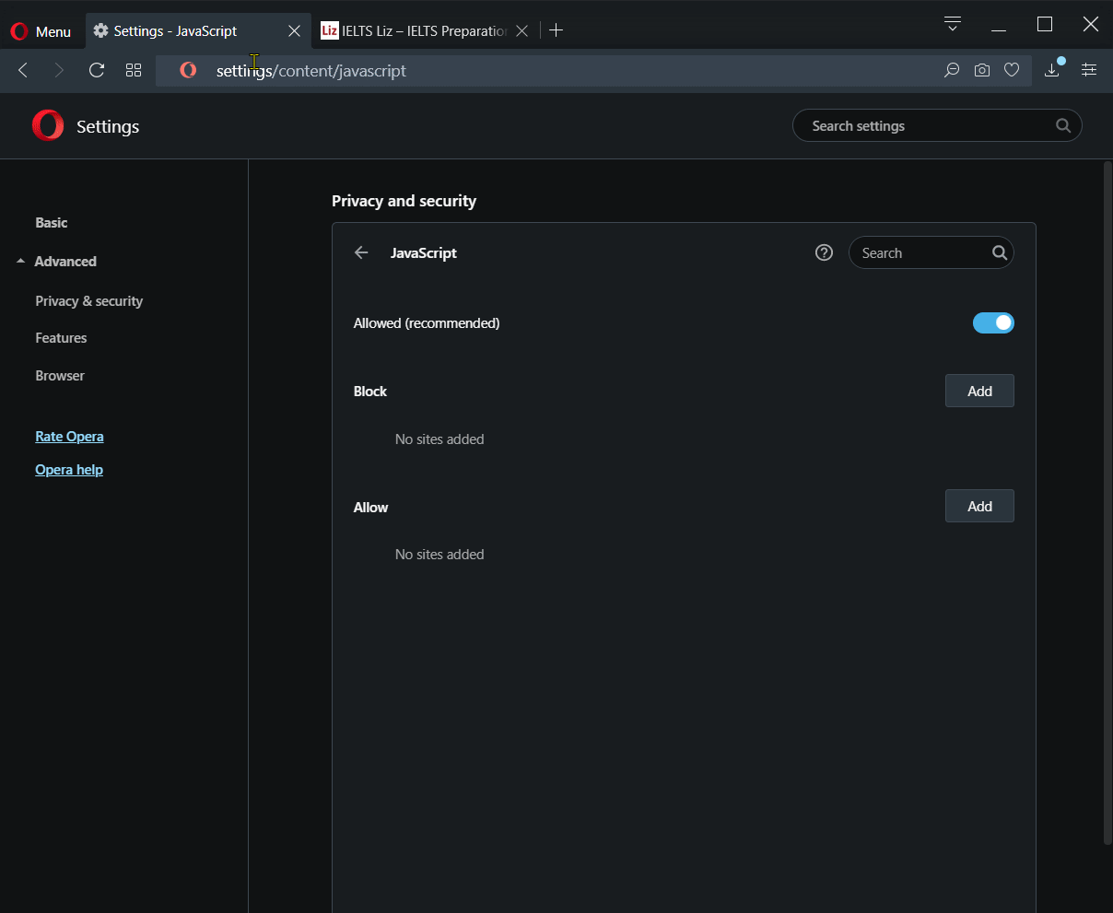The height and width of the screenshot is (913, 1113).
Task: Go back from the JavaScript page arrow
Action: [361, 252]
